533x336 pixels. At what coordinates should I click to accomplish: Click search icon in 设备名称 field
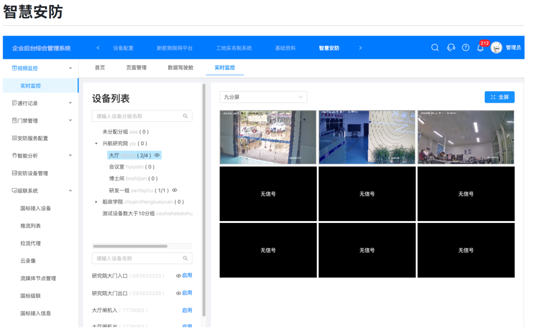click(x=185, y=259)
